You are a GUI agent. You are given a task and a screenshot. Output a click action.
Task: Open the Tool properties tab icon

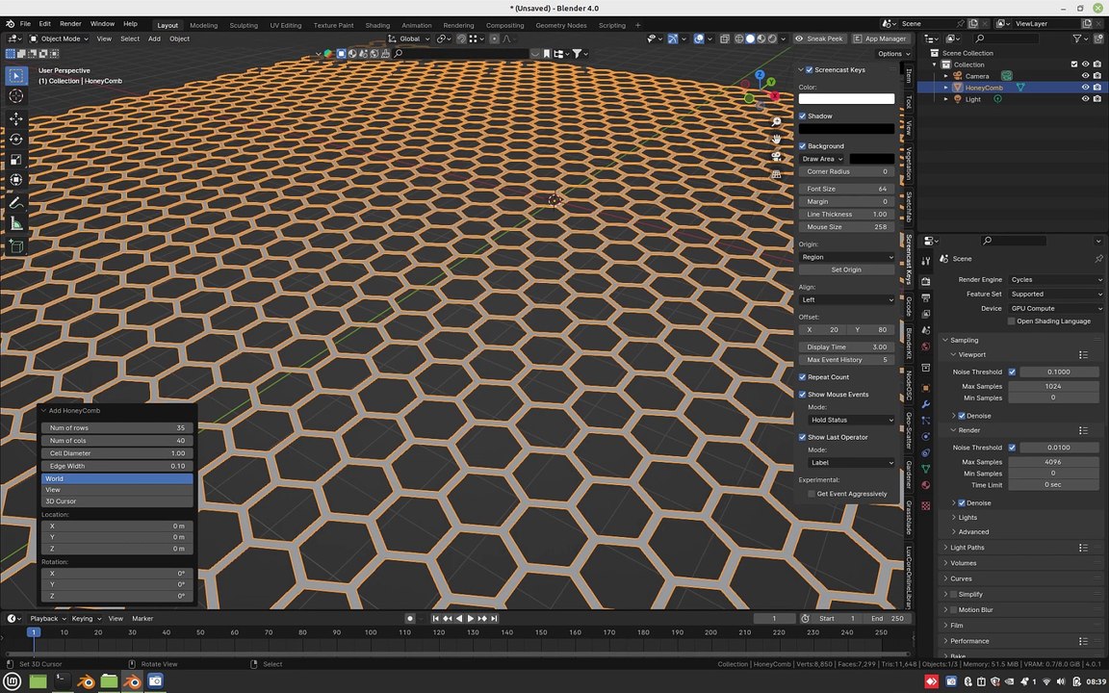(926, 262)
